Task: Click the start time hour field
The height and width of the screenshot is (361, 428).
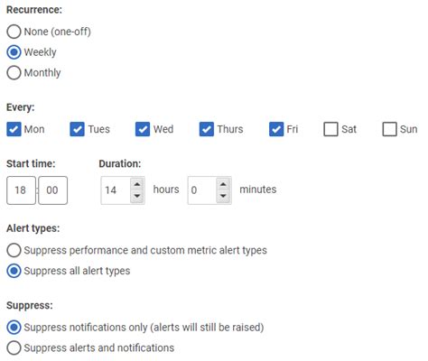Action: (21, 190)
